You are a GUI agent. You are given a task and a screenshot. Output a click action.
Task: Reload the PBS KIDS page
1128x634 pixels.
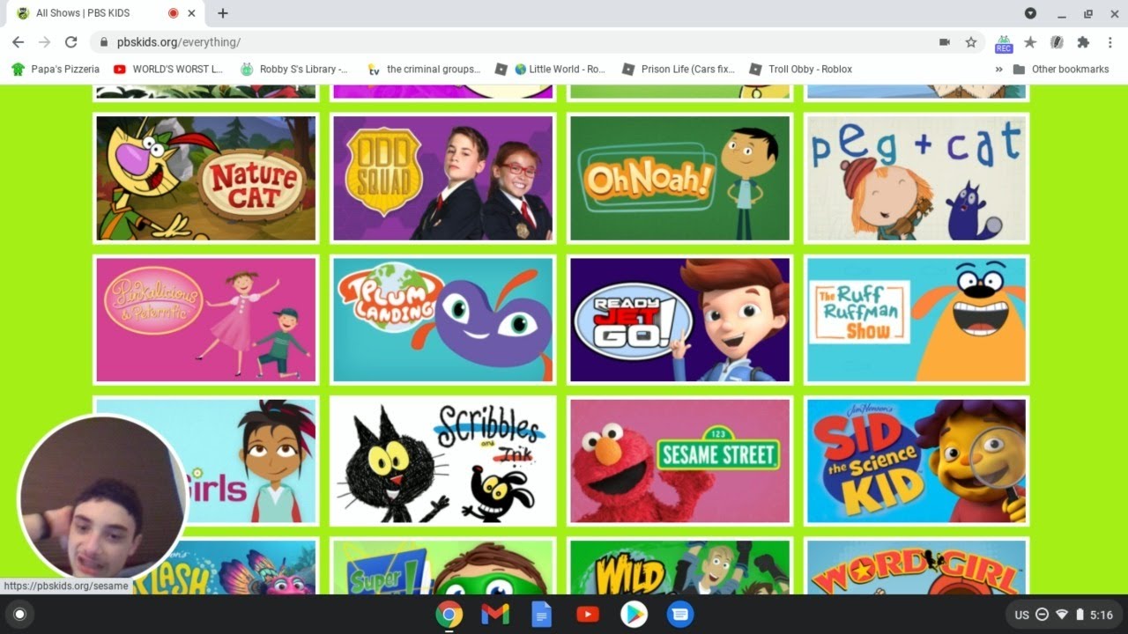71,42
